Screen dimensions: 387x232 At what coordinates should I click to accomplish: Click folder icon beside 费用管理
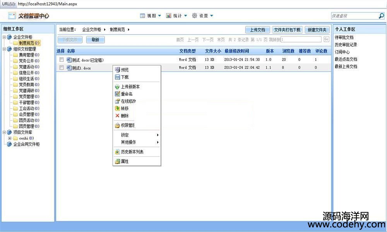(15, 55)
